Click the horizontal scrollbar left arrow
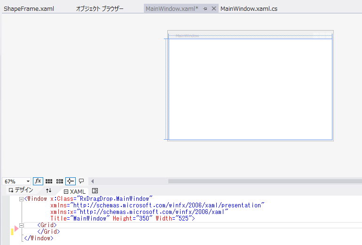 92,181
